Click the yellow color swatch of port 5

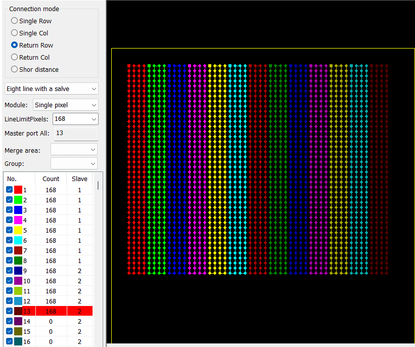(x=18, y=230)
